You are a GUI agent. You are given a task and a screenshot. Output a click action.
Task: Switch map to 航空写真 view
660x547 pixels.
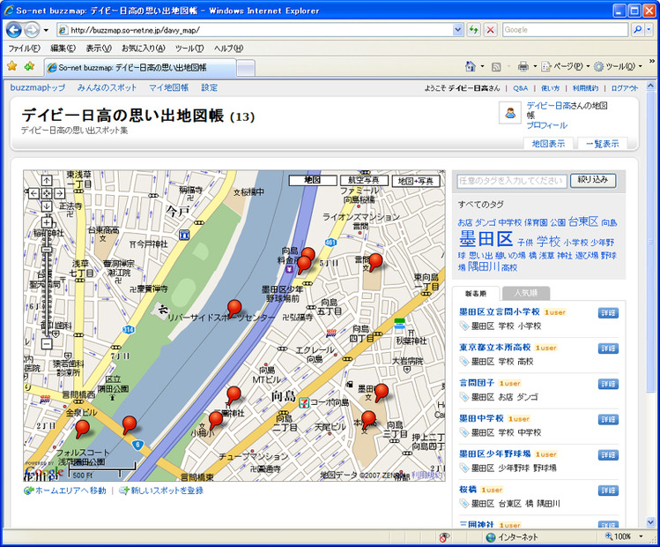coord(363,180)
